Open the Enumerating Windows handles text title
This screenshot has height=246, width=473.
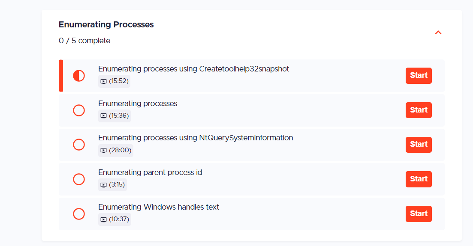(159, 207)
